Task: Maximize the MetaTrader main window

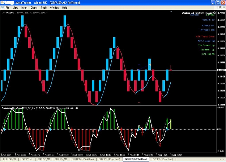Action: coord(218,3)
